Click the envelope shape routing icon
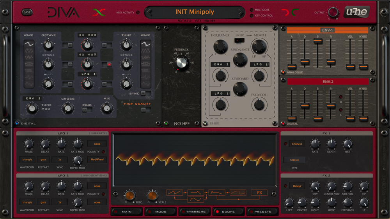This screenshot has height=219, width=390. (217, 193)
